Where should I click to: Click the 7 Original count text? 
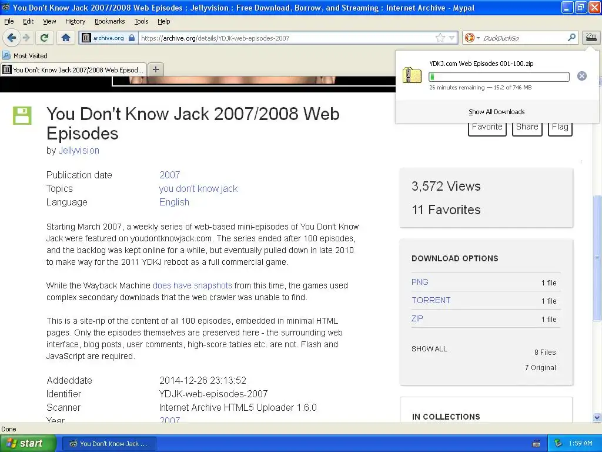pos(540,368)
